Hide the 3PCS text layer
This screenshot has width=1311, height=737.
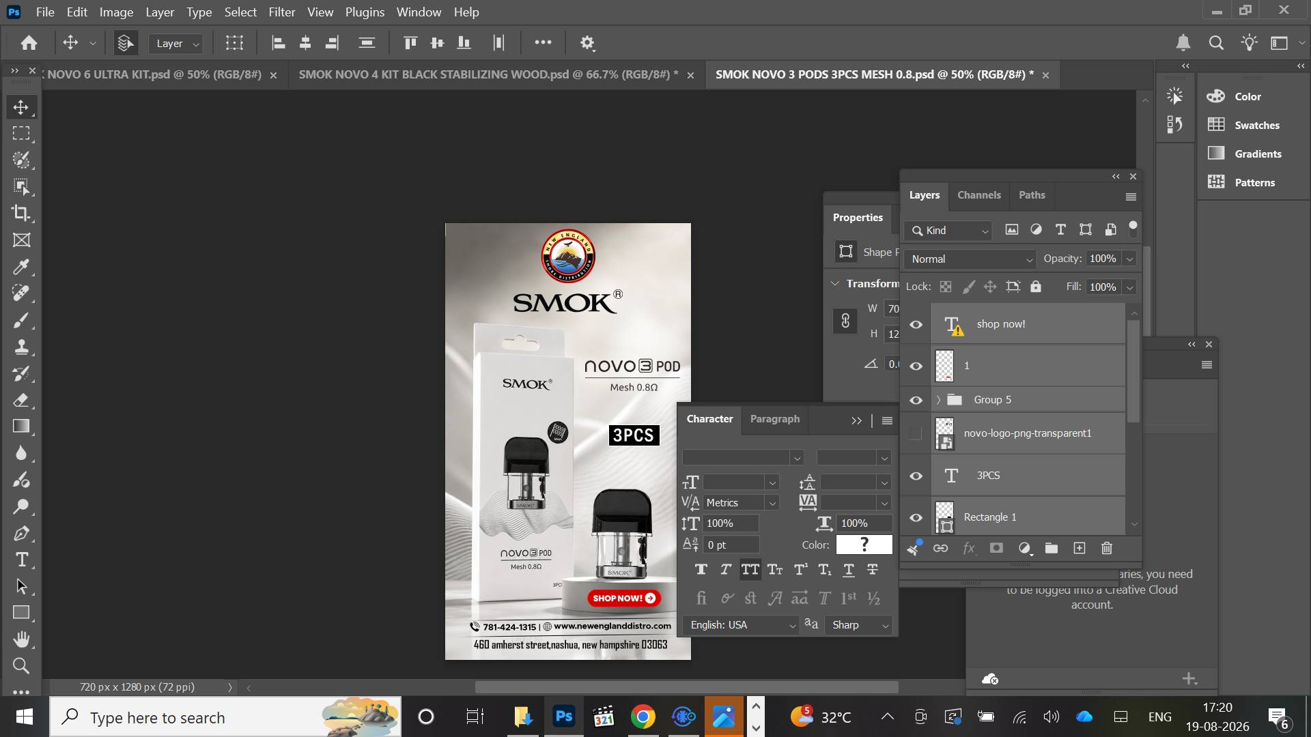click(916, 476)
